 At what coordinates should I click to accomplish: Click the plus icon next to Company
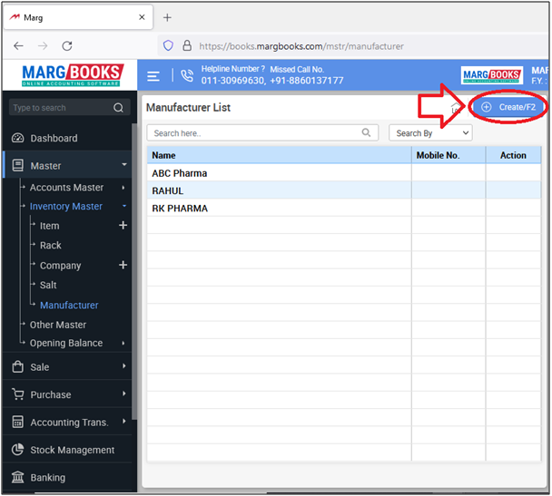(123, 265)
